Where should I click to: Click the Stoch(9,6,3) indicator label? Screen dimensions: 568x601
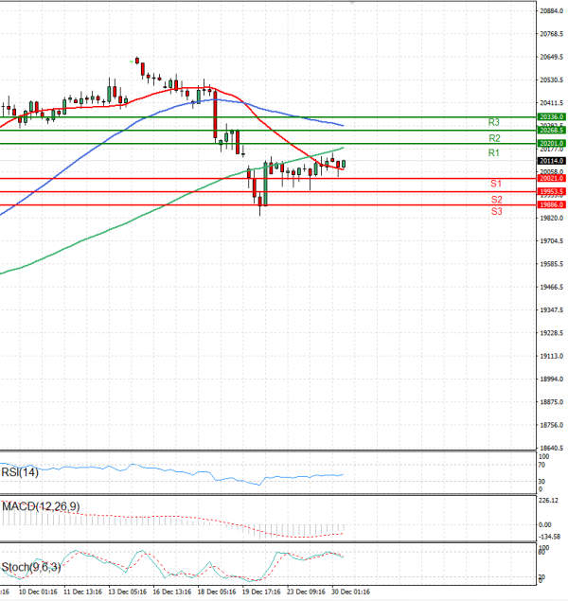point(29,567)
